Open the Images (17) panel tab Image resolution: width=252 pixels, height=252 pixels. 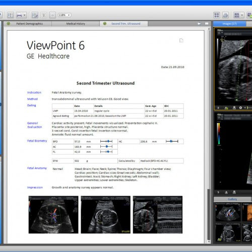click(229, 24)
